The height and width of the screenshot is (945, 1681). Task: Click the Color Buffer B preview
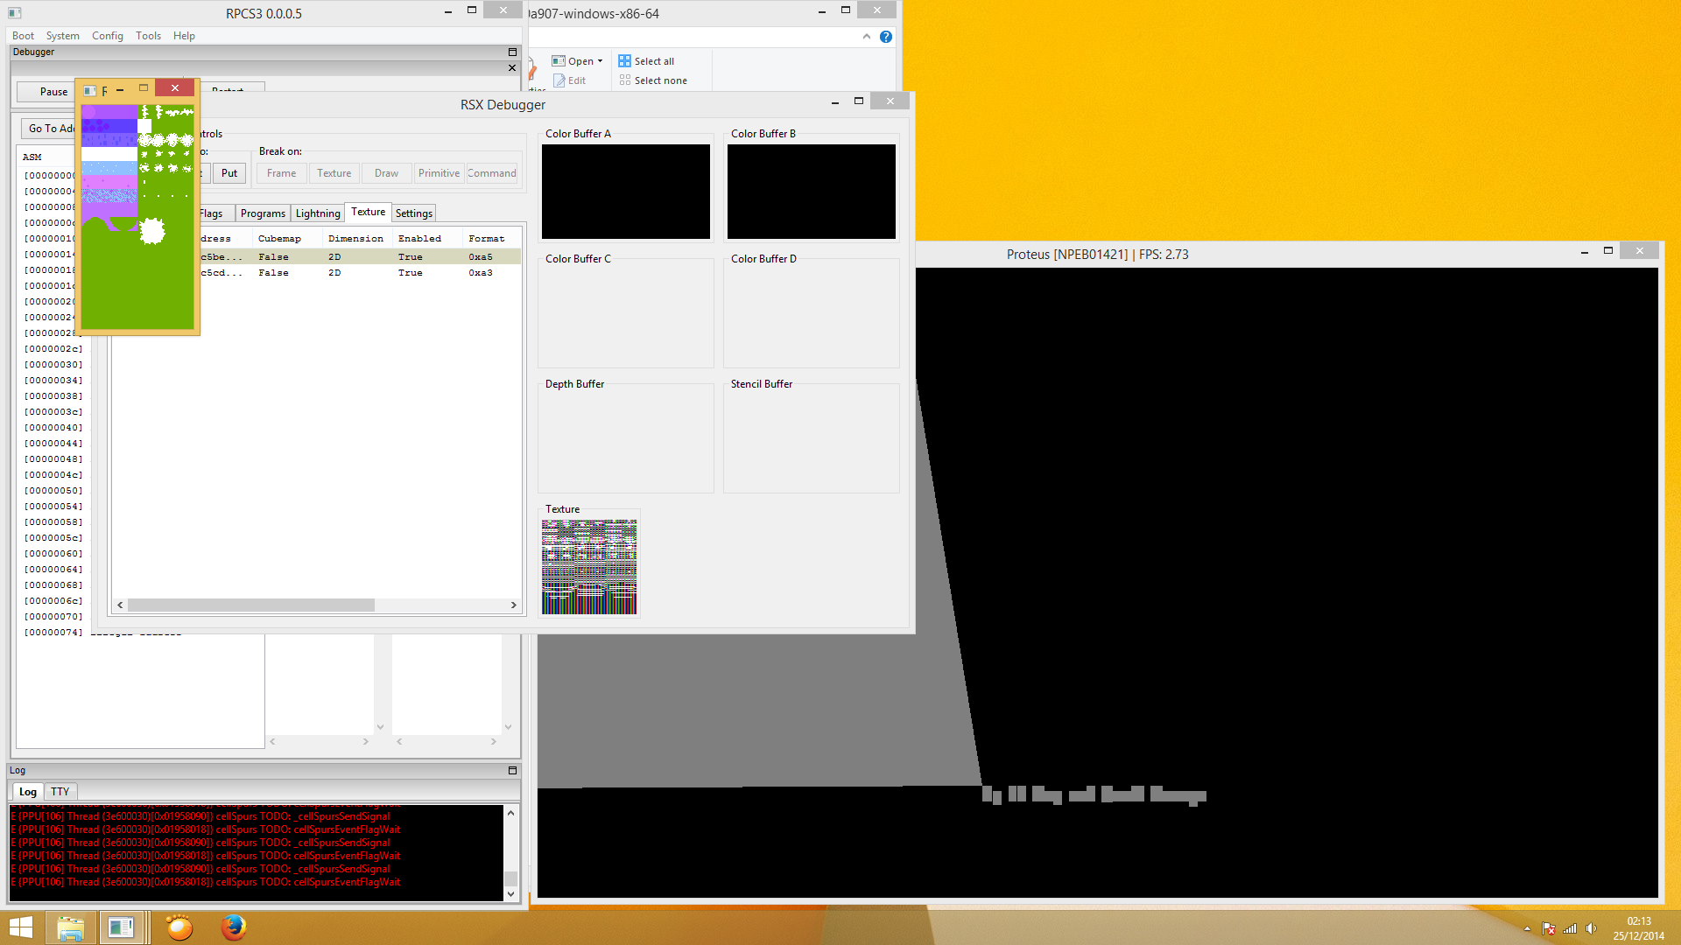pos(812,192)
